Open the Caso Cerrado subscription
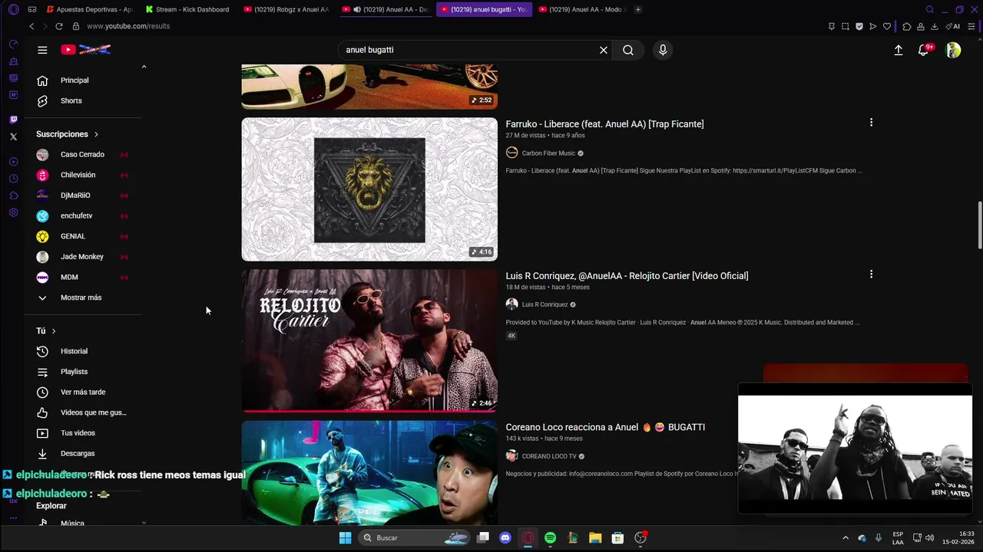Screen dimensions: 983x552 83,154
